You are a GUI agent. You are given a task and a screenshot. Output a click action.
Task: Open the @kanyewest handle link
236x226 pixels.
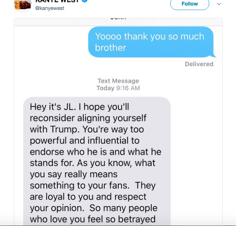pyautogui.click(x=49, y=8)
